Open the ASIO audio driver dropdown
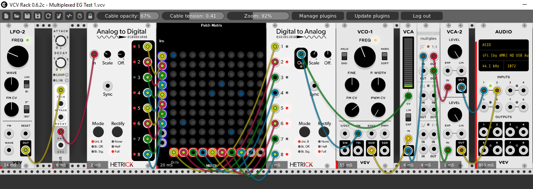 tap(504, 44)
